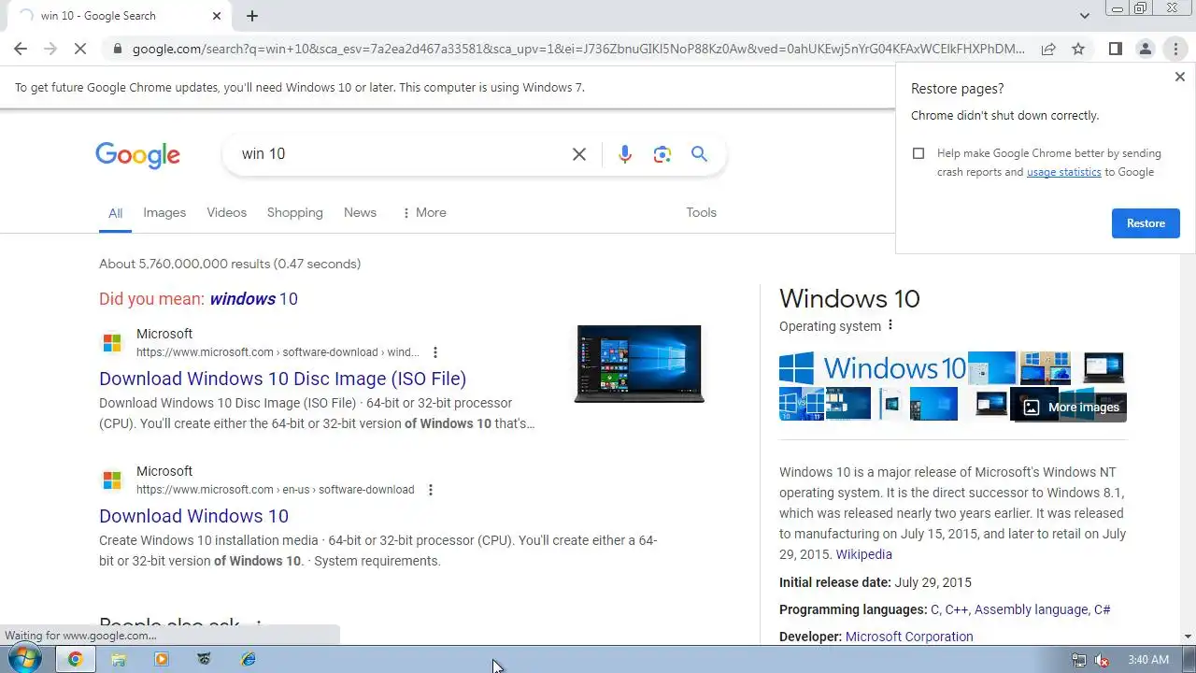1196x673 pixels.
Task: Dismiss the Restore pages popup
Action: point(1179,78)
